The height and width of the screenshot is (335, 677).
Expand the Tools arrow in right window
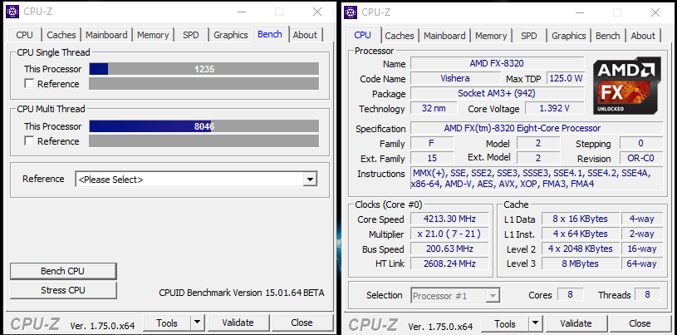(536, 323)
